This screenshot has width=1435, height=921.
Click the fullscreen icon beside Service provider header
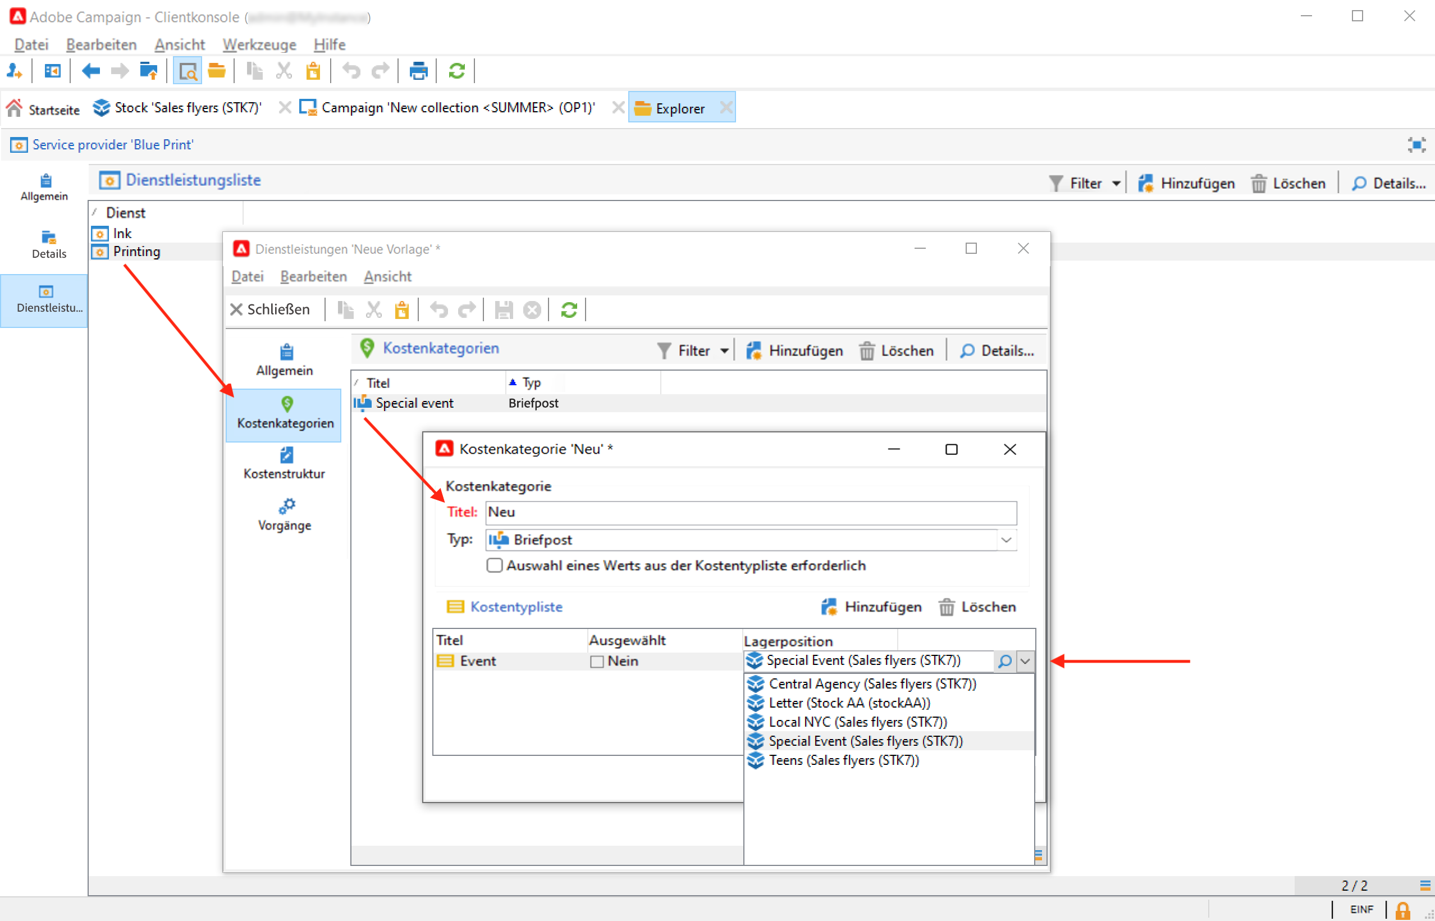1416,145
